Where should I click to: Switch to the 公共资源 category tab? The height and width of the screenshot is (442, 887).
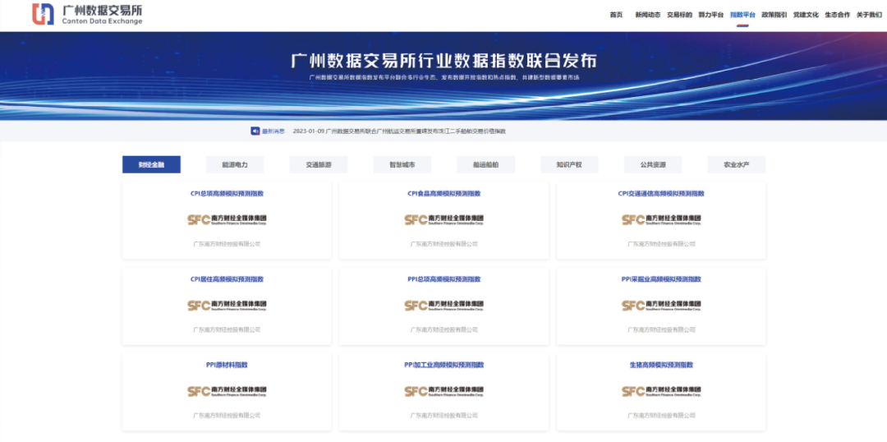(x=653, y=164)
